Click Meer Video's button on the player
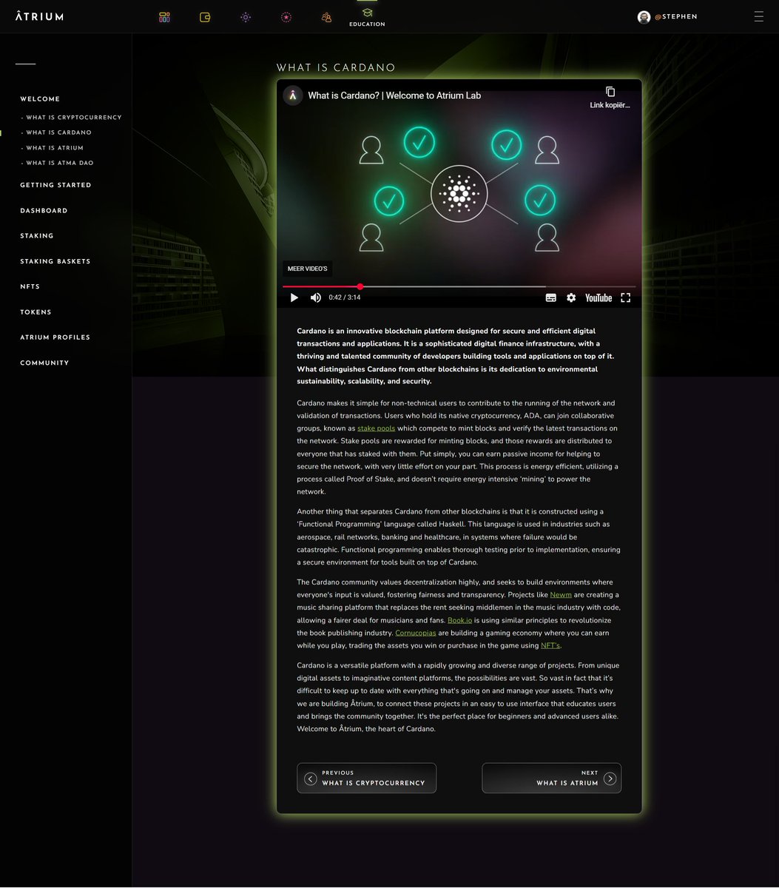 307,269
